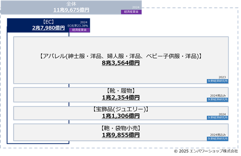
Task: Click 矢野経済研究所 tag in footwear box
Action: (x=218, y=100)
